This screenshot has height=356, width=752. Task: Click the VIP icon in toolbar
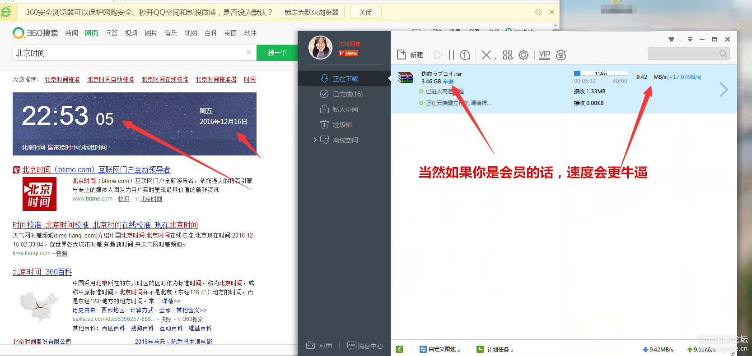(545, 55)
